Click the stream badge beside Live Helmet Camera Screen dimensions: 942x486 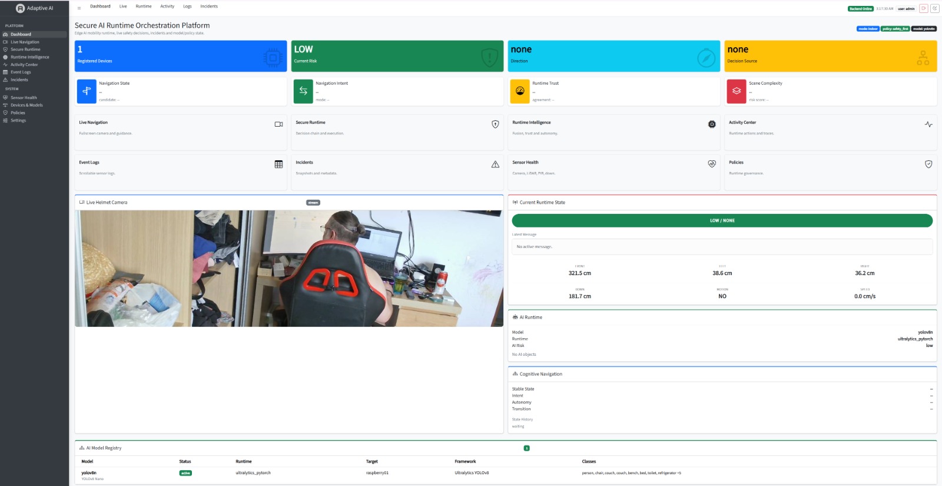pyautogui.click(x=313, y=203)
